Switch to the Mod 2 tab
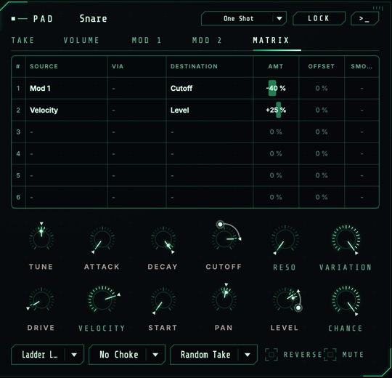392x378 pixels. click(x=207, y=40)
